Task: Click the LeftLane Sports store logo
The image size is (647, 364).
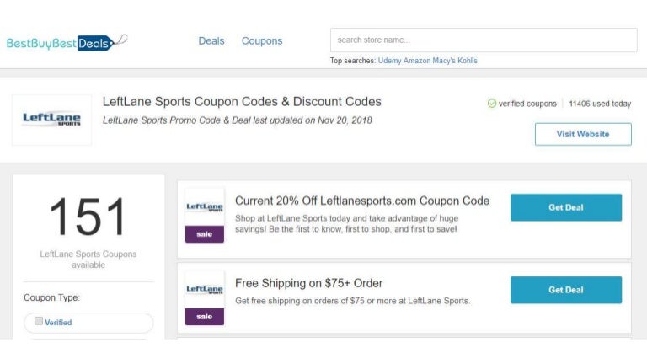Action: tap(52, 120)
